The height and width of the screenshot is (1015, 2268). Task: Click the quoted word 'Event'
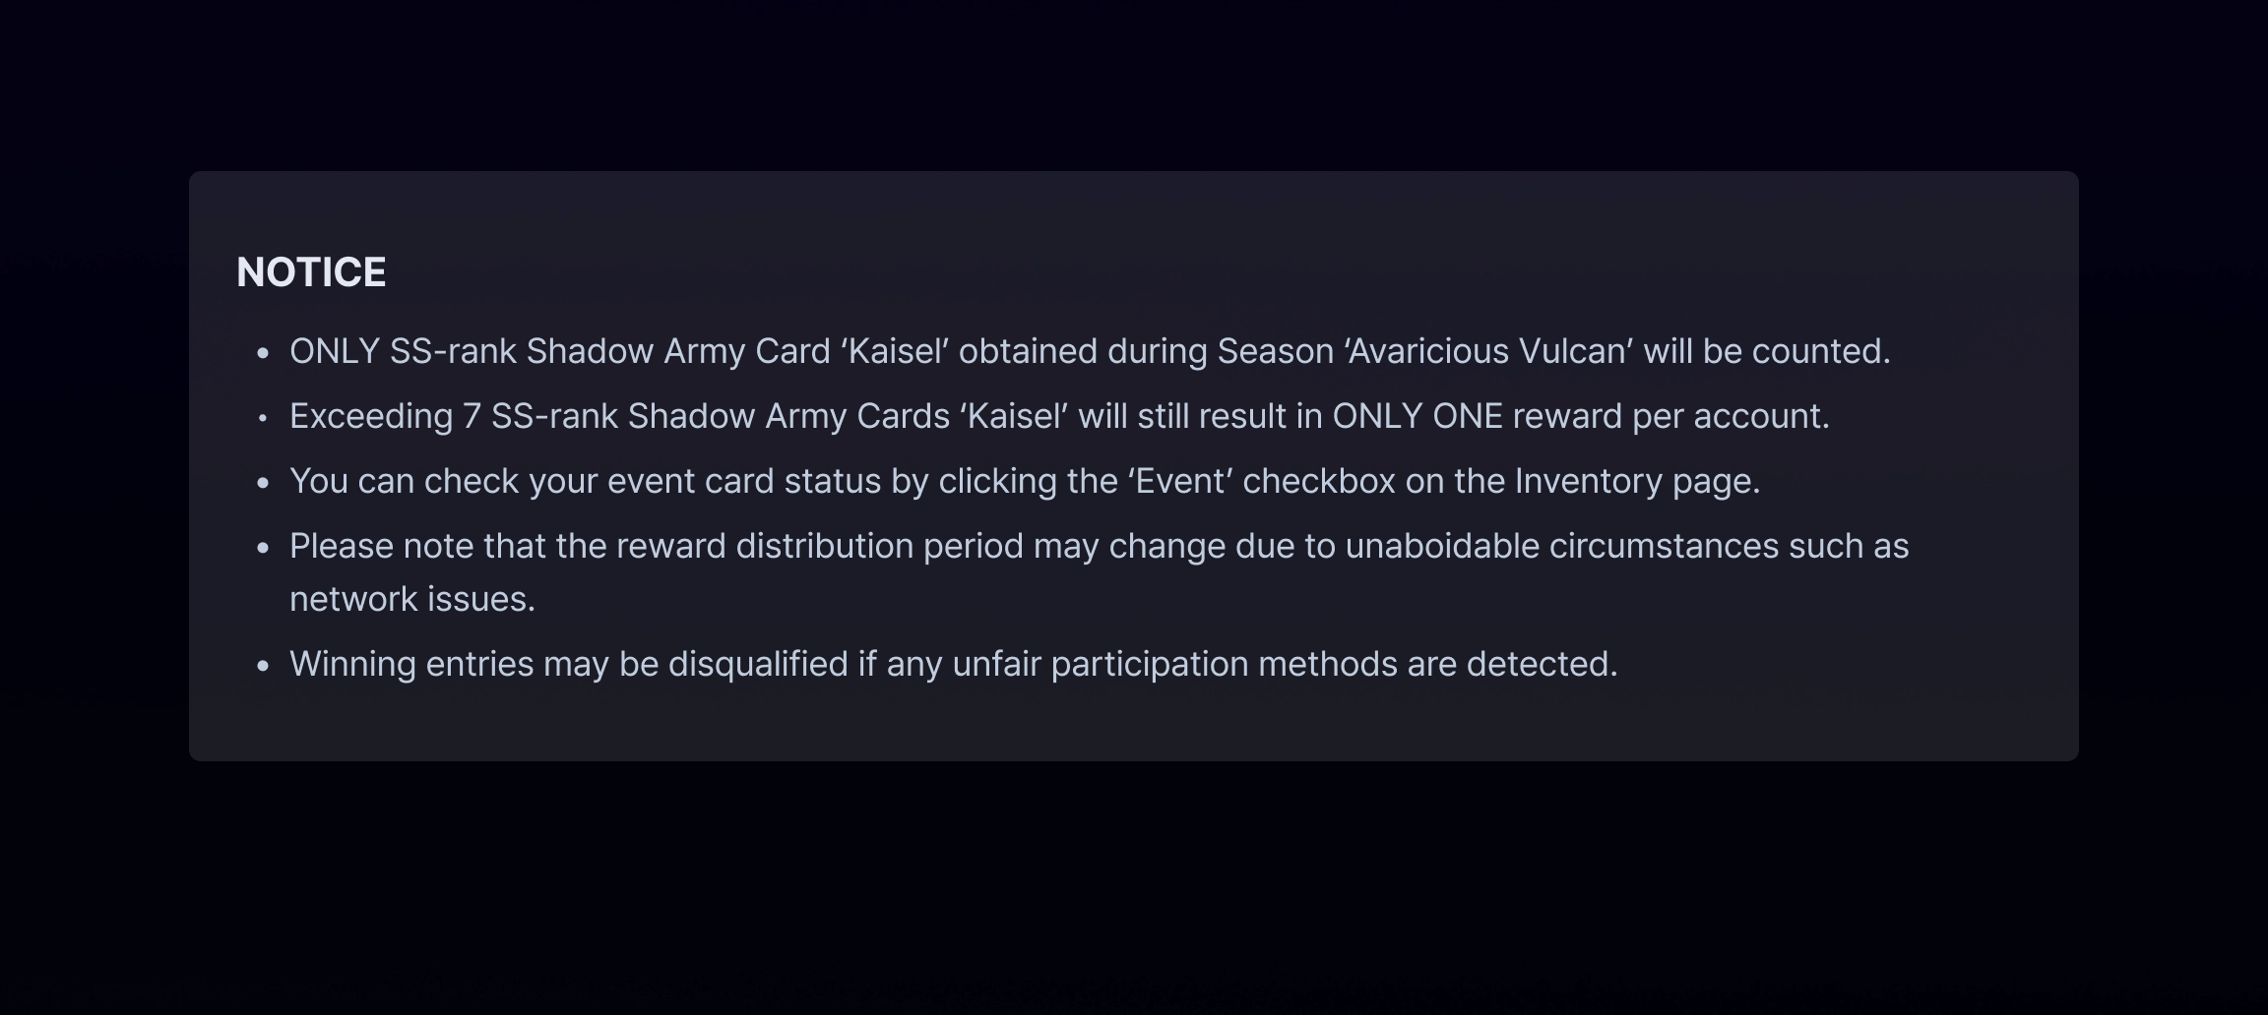point(1180,481)
